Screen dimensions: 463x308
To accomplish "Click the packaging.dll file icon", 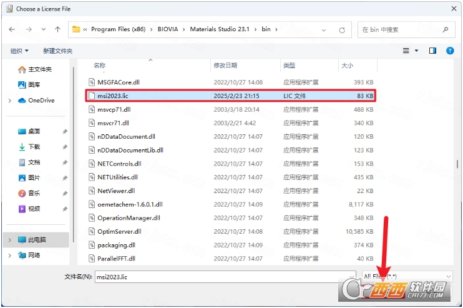I will 92,245.
